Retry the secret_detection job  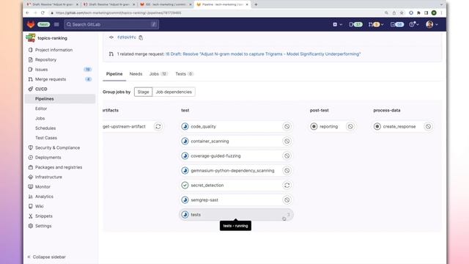pos(287,186)
